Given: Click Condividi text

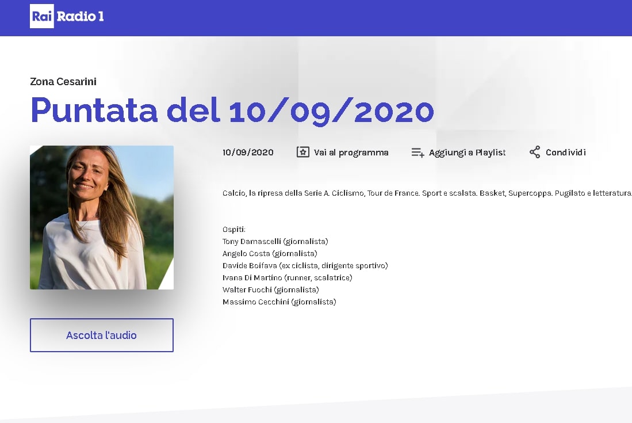Looking at the screenshot, I should pos(565,153).
